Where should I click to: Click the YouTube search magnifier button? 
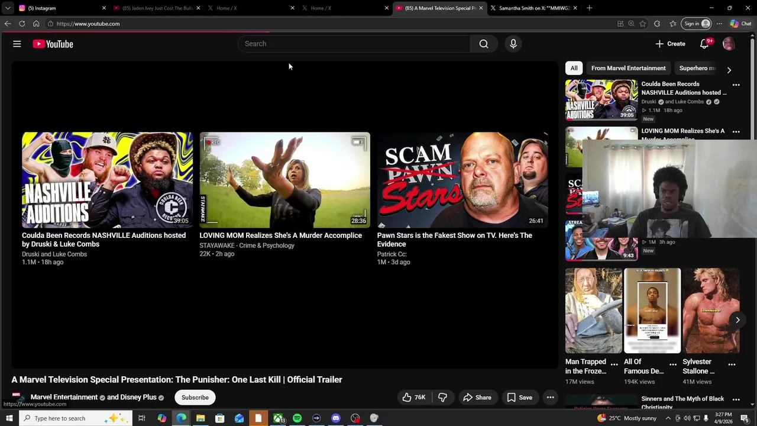484,44
